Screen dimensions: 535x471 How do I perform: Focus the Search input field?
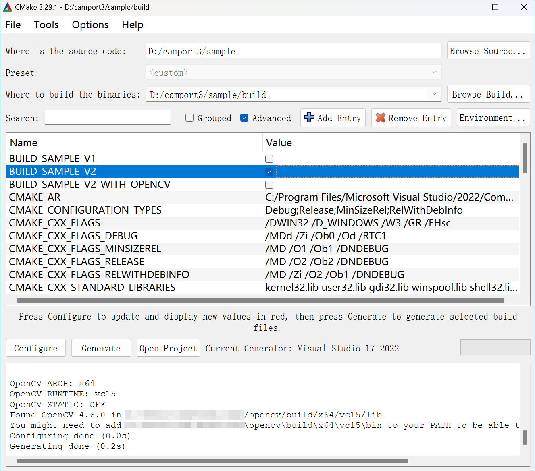pyautogui.click(x=108, y=118)
